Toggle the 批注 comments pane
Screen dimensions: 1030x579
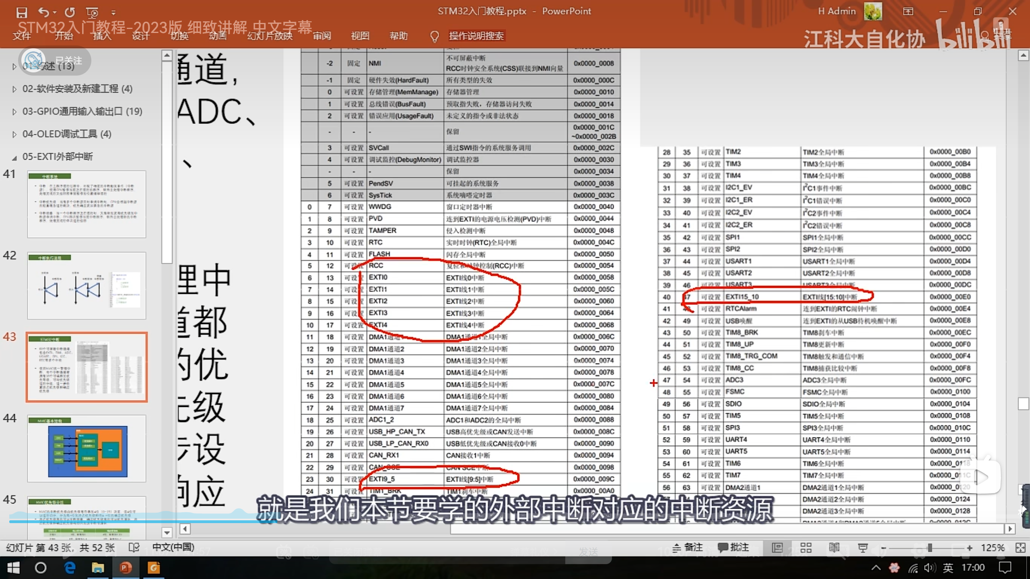point(733,548)
